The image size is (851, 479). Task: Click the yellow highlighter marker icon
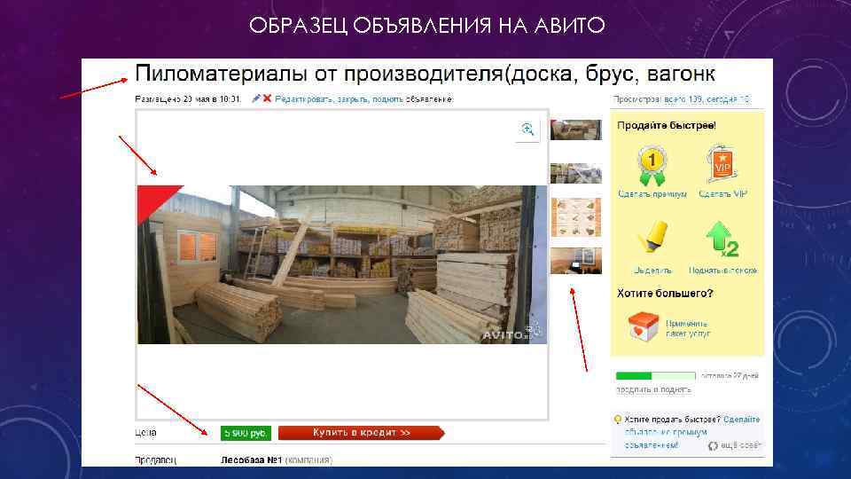click(x=652, y=236)
